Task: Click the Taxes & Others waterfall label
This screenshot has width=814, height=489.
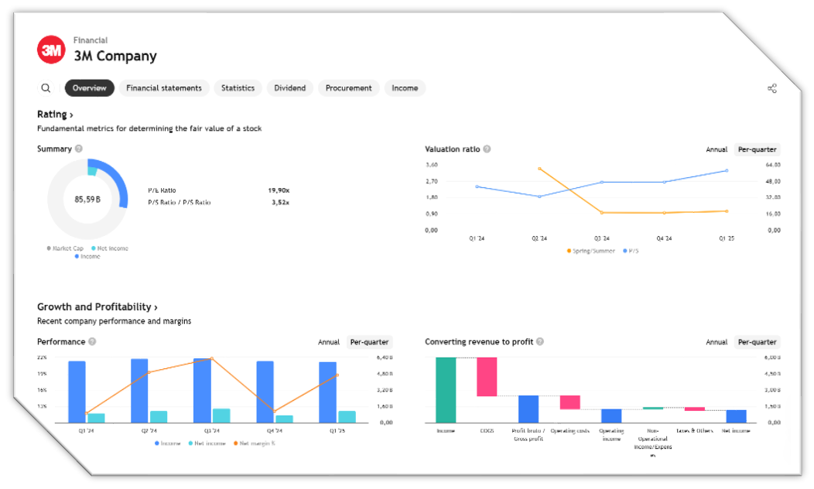Action: click(x=695, y=431)
